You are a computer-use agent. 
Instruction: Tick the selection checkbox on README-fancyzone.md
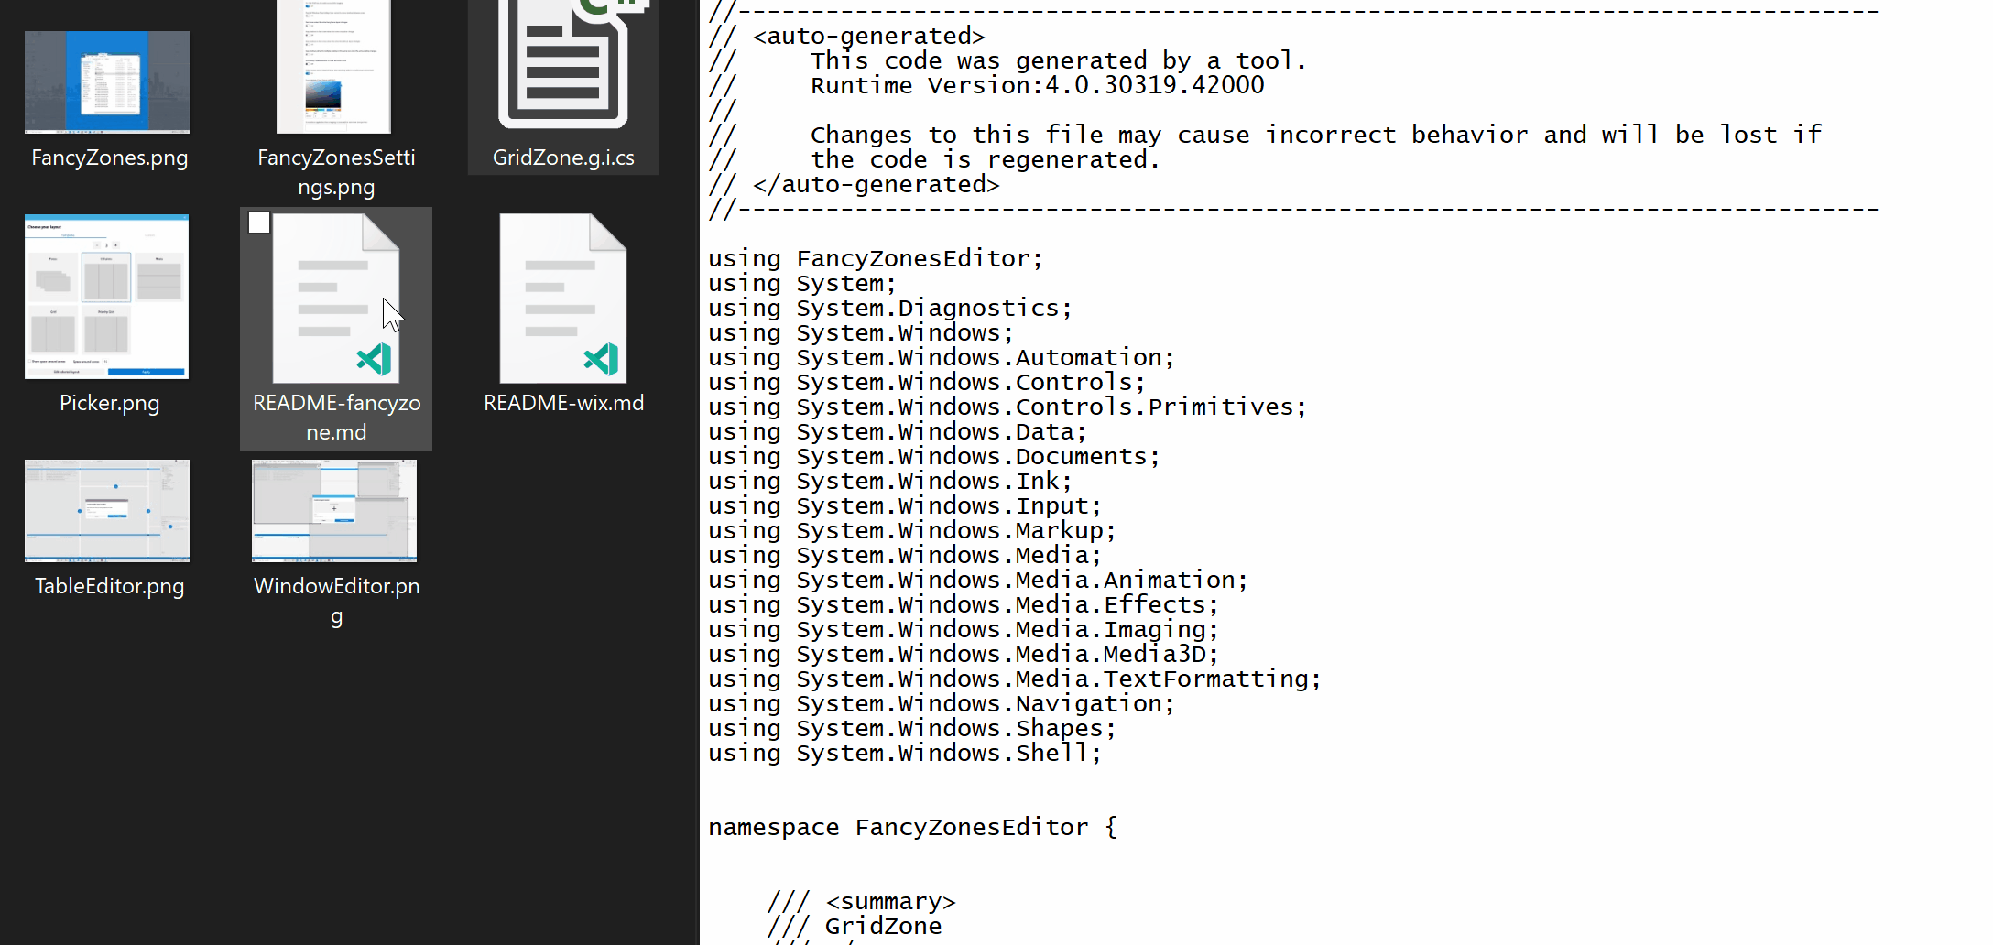pos(259,223)
